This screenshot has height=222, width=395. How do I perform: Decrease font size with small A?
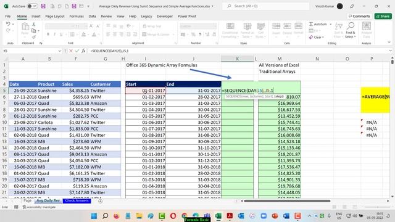click(x=98, y=26)
